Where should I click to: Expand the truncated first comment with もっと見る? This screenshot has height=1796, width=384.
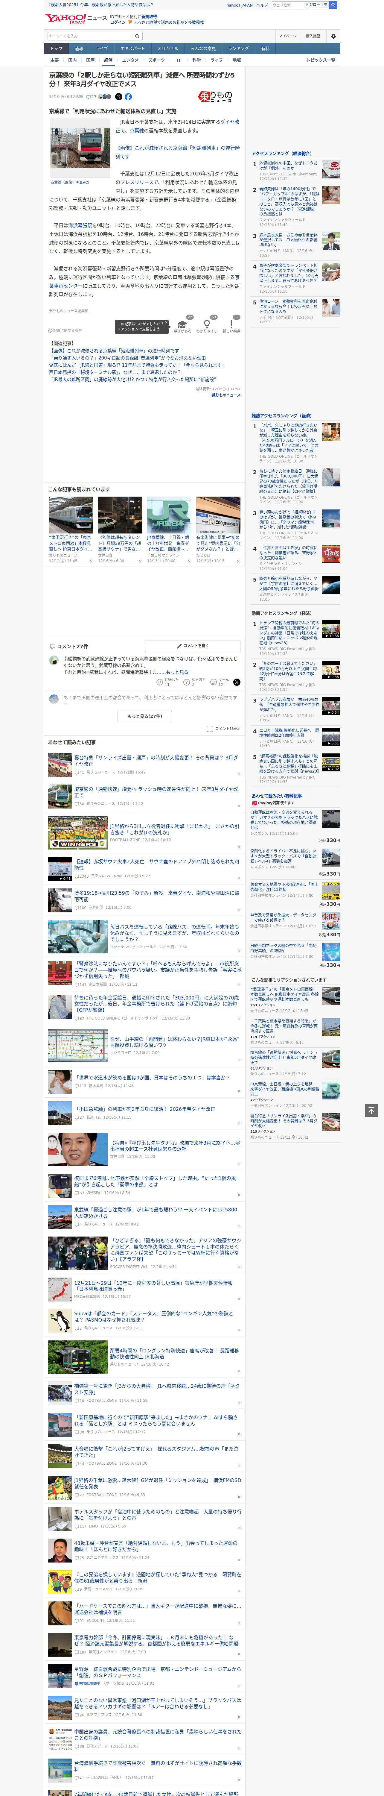[177, 672]
